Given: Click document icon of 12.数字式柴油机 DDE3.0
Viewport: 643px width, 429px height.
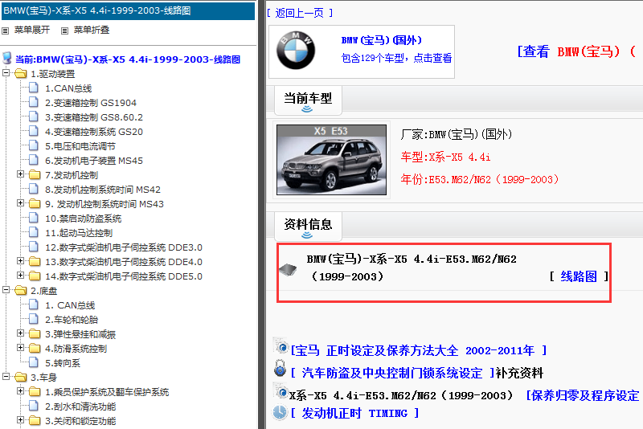Looking at the screenshot, I should pyautogui.click(x=34, y=247).
